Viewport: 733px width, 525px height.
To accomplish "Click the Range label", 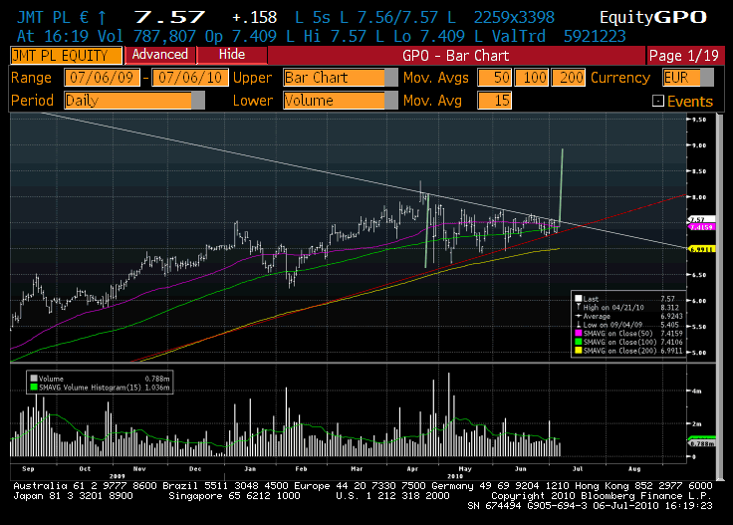I will pyautogui.click(x=31, y=78).
